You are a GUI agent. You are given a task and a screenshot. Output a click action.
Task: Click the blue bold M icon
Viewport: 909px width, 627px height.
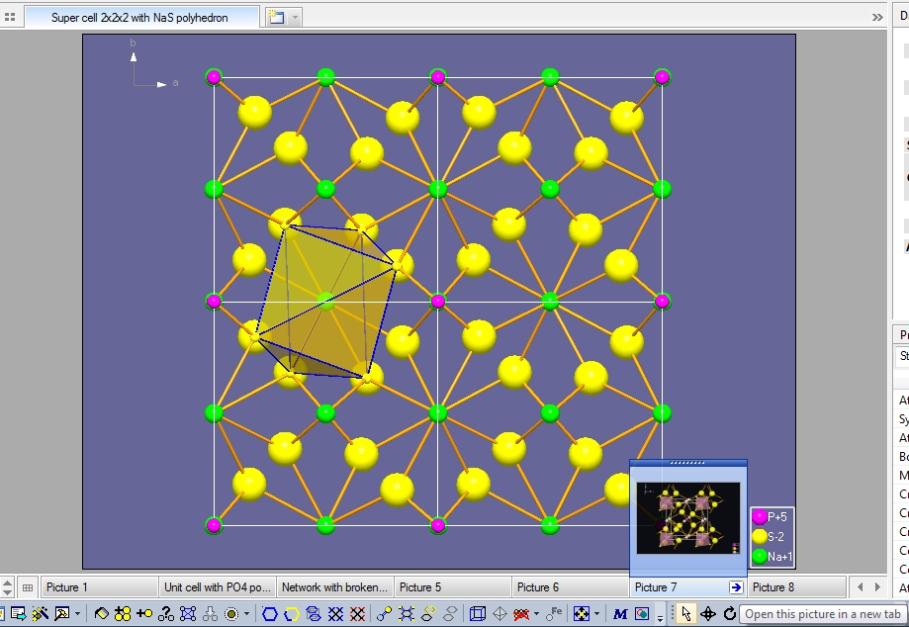[x=620, y=614]
